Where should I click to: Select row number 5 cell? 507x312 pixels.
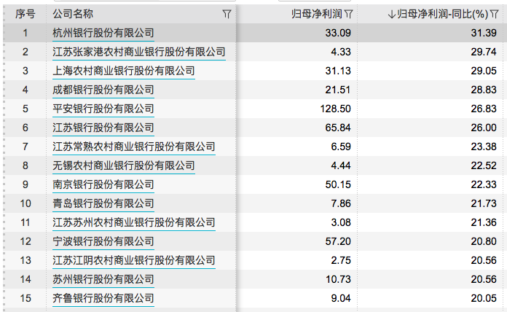tap(25, 109)
